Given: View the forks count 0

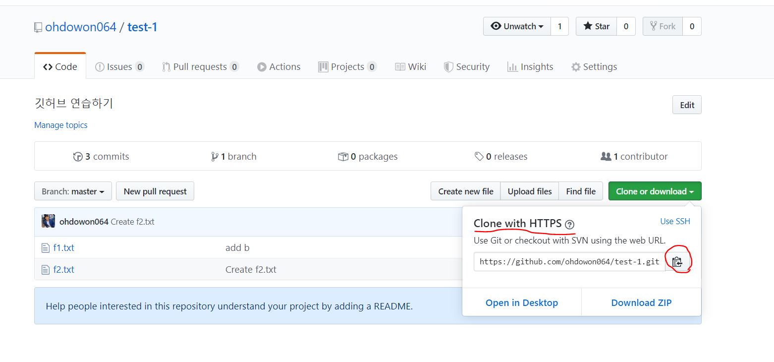Looking at the screenshot, I should (x=692, y=26).
